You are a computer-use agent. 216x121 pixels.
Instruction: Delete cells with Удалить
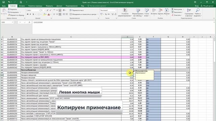[x=161, y=12]
